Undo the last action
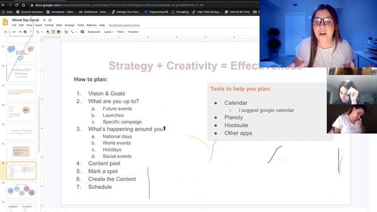 pos(14,32)
